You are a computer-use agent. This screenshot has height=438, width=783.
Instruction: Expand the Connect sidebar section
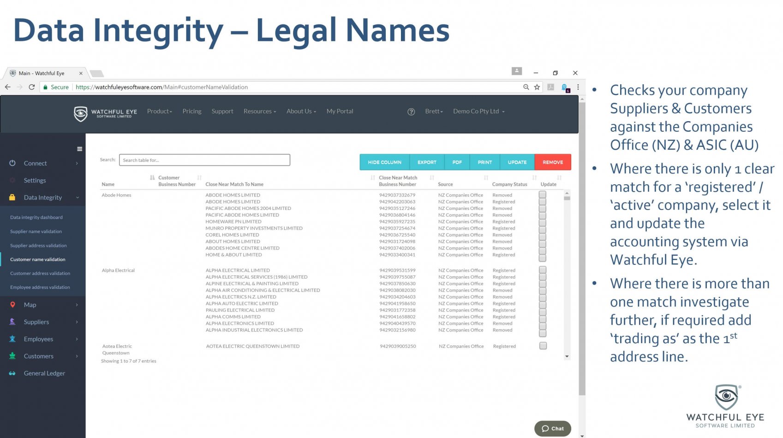(77, 163)
